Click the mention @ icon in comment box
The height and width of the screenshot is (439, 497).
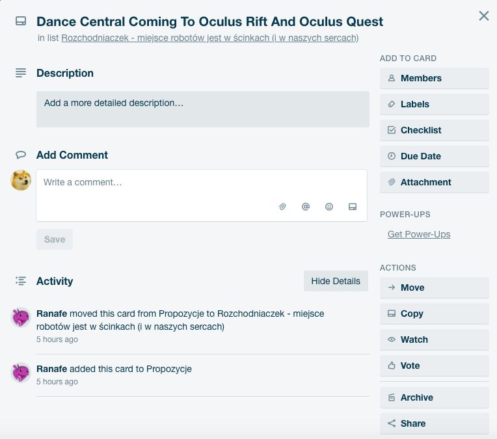(x=306, y=207)
